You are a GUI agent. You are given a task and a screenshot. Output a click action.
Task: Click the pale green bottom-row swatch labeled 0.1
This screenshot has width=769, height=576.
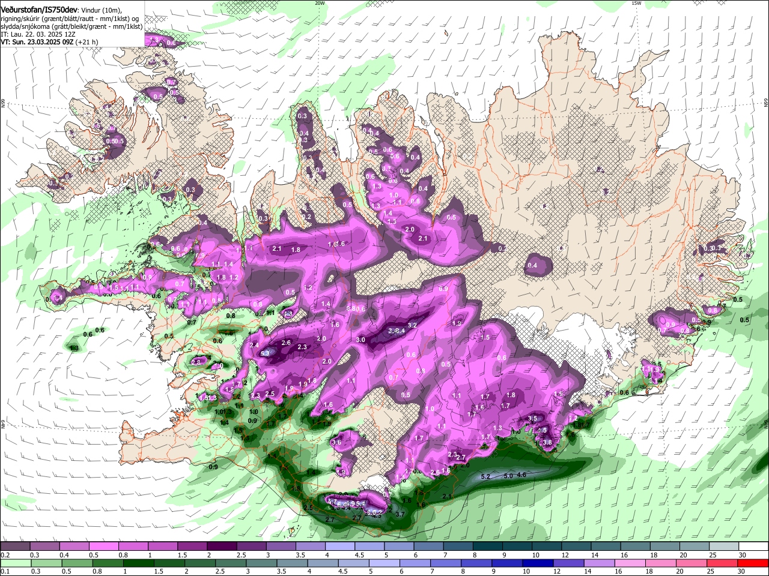(15, 563)
